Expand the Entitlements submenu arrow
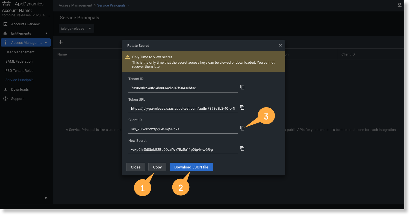The width and height of the screenshot is (410, 215). click(x=46, y=33)
